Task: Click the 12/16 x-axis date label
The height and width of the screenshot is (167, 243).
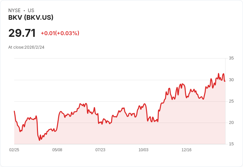Action: tap(187, 150)
